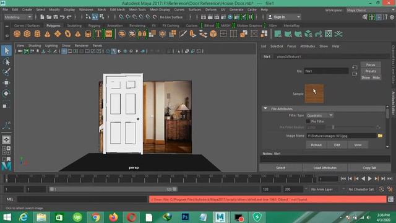Switch to the Sculpting shelf tab

pyautogui.click(x=74, y=25)
